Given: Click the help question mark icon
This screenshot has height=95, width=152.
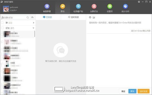Looking at the screenshot, I should click(x=139, y=2).
